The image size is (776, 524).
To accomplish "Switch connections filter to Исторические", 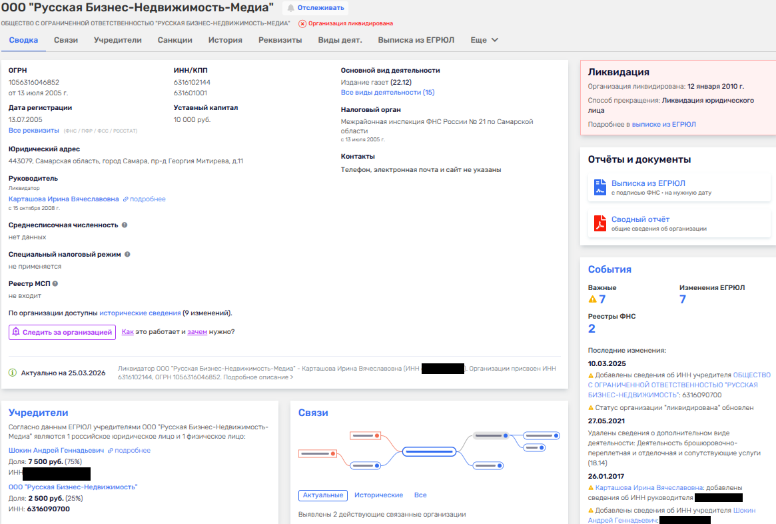I will coord(378,495).
